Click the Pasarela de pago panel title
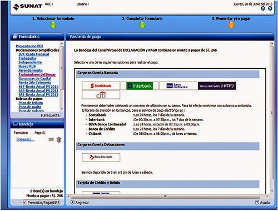The width and height of the screenshot is (278, 211). click(x=86, y=37)
